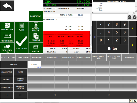The height and width of the screenshot is (103, 137).
Task: Switch to the Fruits category
Action: (20, 72)
